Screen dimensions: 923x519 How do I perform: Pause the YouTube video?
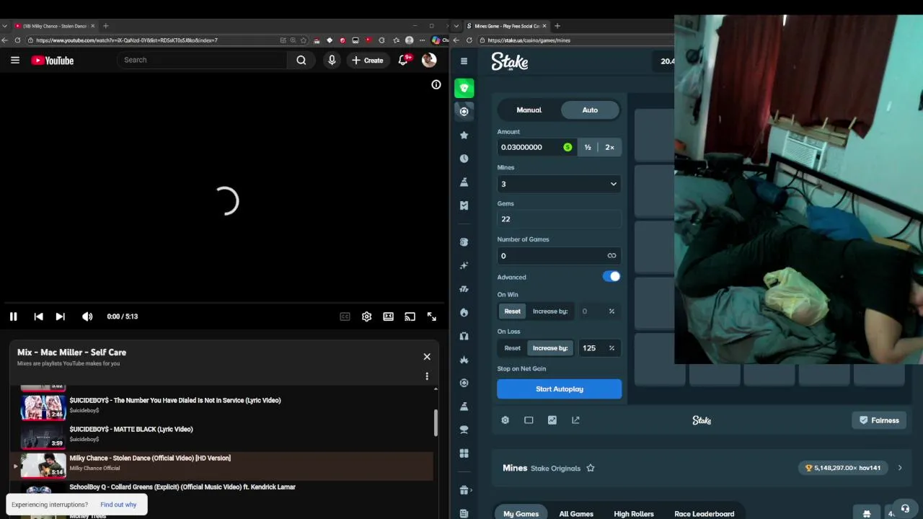[x=13, y=316]
